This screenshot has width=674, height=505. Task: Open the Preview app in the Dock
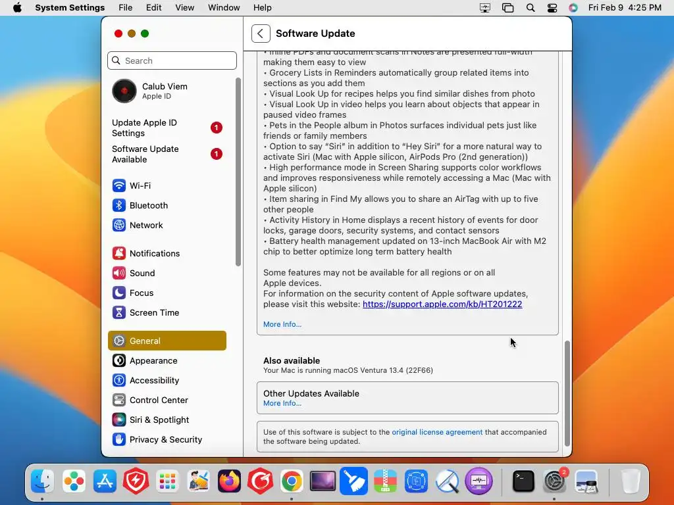[586, 481]
